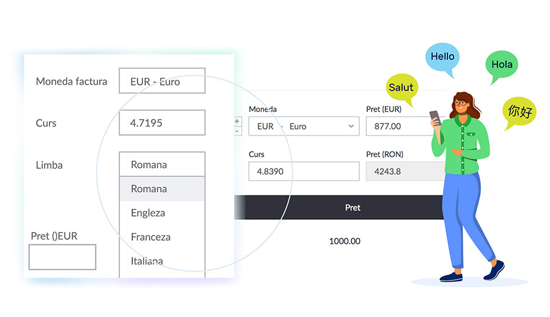Open the Moneda factura EUR - Euro selector
The width and height of the screenshot is (550, 317).
[x=162, y=81]
